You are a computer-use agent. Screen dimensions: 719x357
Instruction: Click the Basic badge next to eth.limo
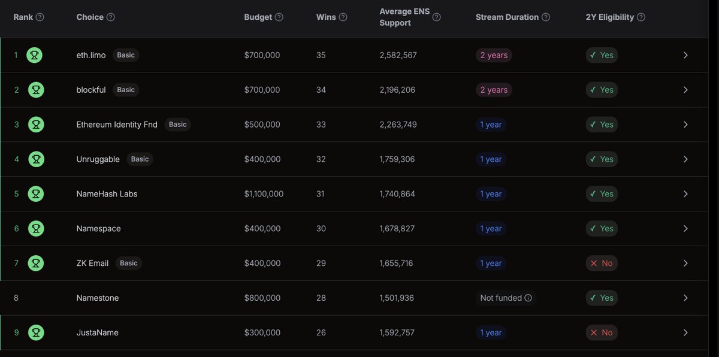(126, 55)
